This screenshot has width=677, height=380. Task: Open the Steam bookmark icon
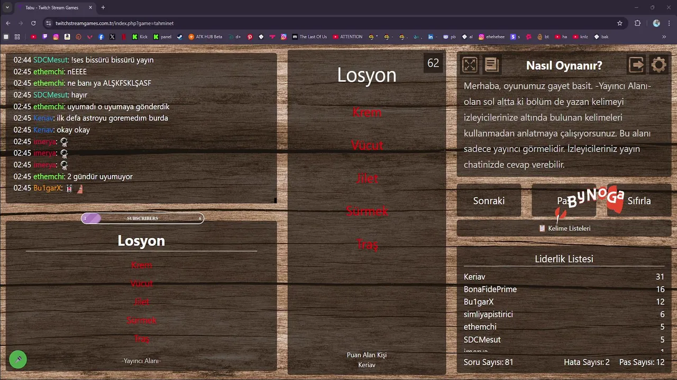(180, 37)
